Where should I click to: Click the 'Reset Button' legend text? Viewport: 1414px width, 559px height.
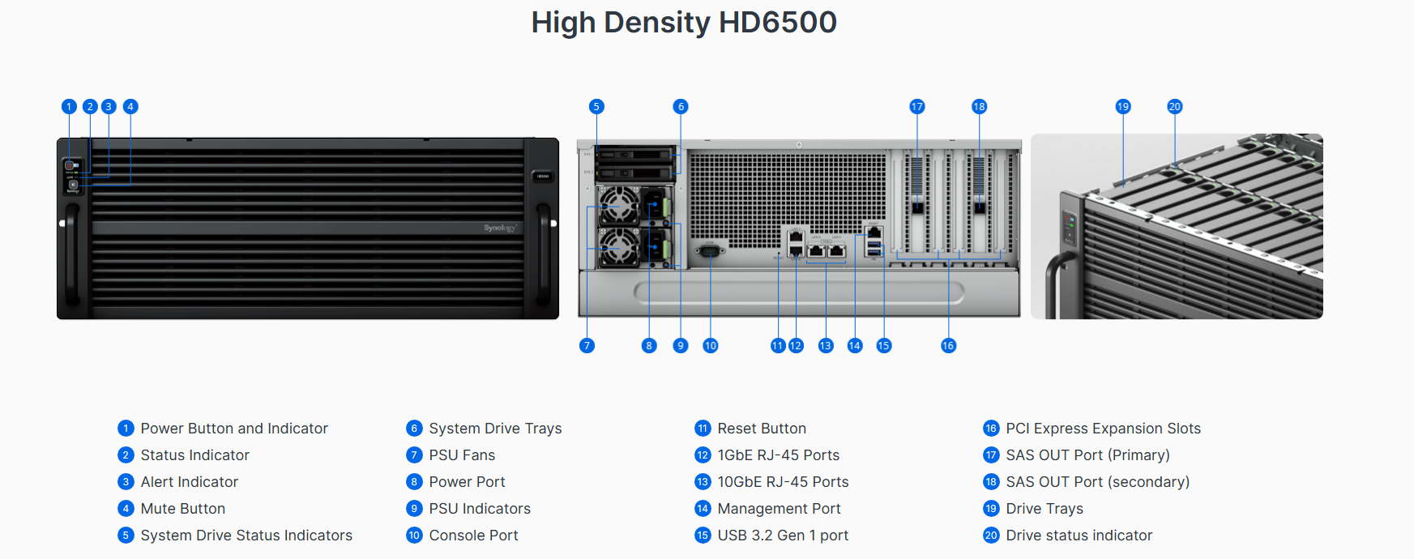click(762, 429)
